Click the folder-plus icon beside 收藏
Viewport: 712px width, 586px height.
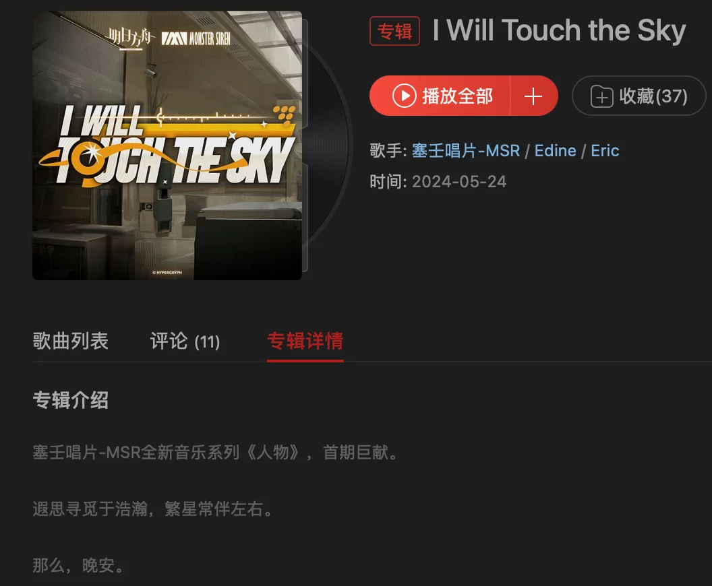601,96
